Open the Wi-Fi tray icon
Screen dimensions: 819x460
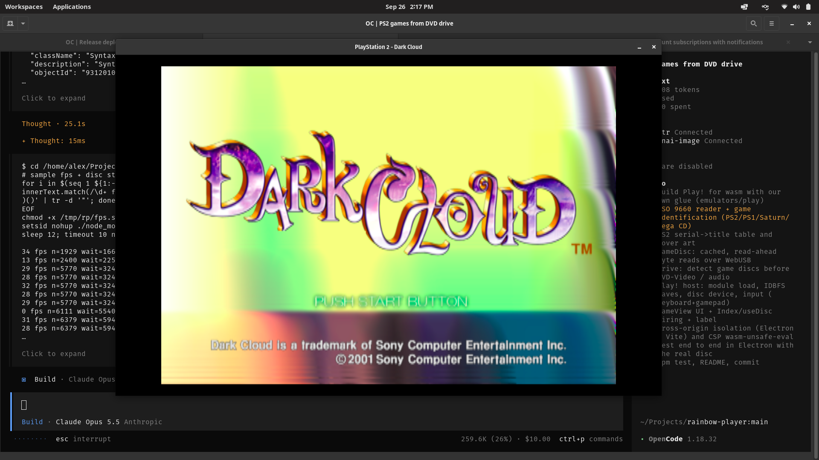pos(784,7)
